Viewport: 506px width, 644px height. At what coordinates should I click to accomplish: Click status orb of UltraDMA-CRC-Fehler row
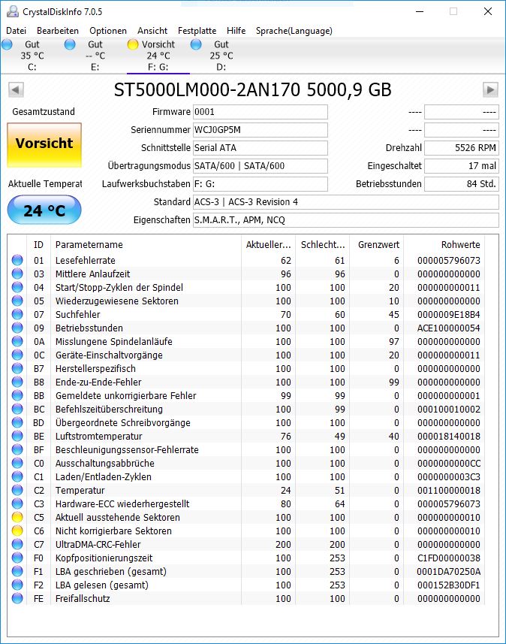[x=17, y=544]
